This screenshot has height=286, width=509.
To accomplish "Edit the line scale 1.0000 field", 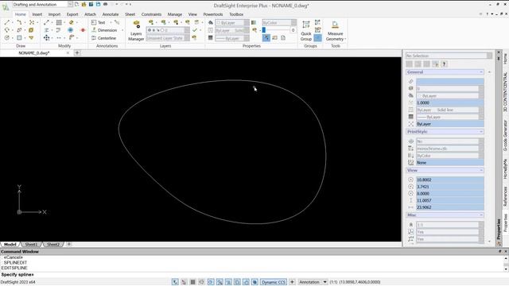I will coord(450,102).
